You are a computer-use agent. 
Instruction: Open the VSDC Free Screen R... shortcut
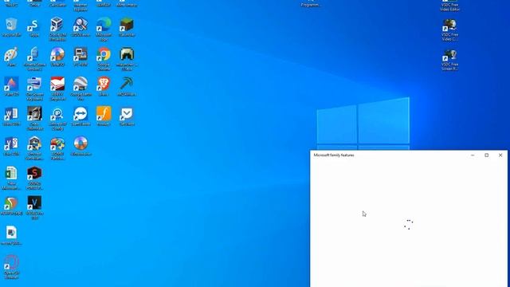(x=449, y=55)
